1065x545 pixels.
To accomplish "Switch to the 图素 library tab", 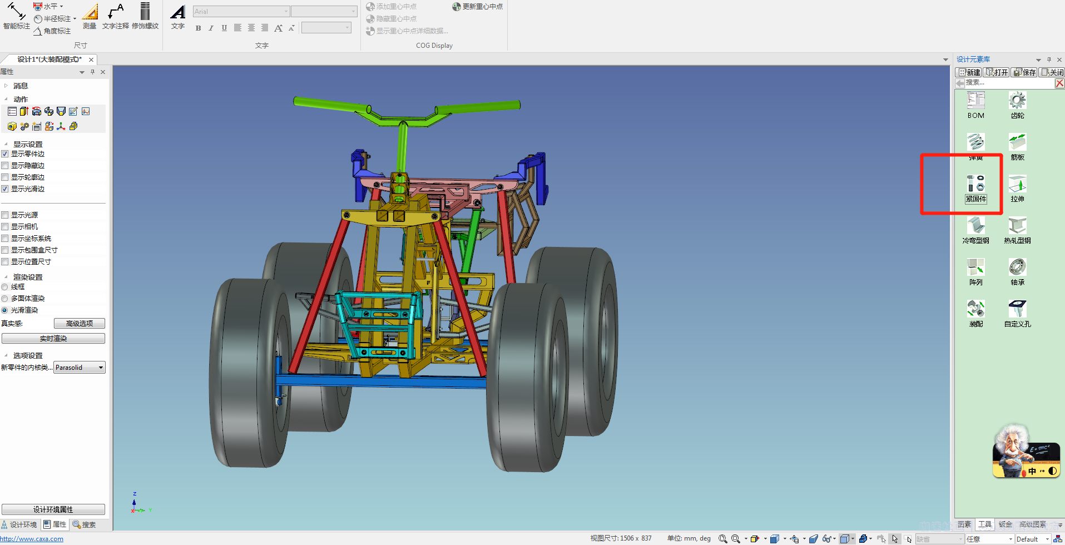I will coord(964,524).
